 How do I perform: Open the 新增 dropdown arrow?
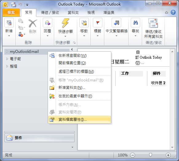(x=9, y=36)
